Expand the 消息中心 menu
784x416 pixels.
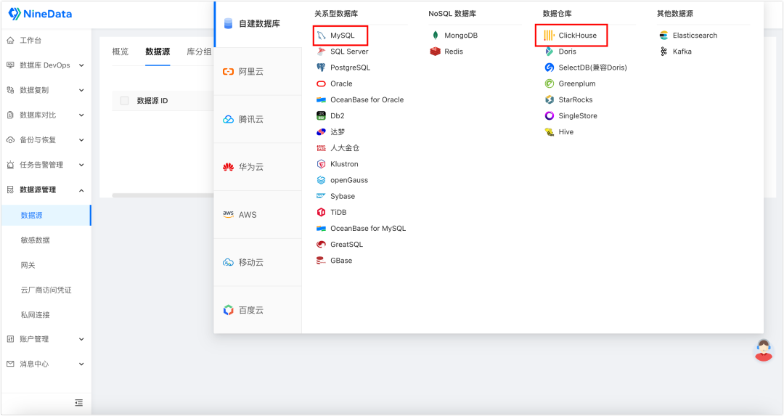46,364
